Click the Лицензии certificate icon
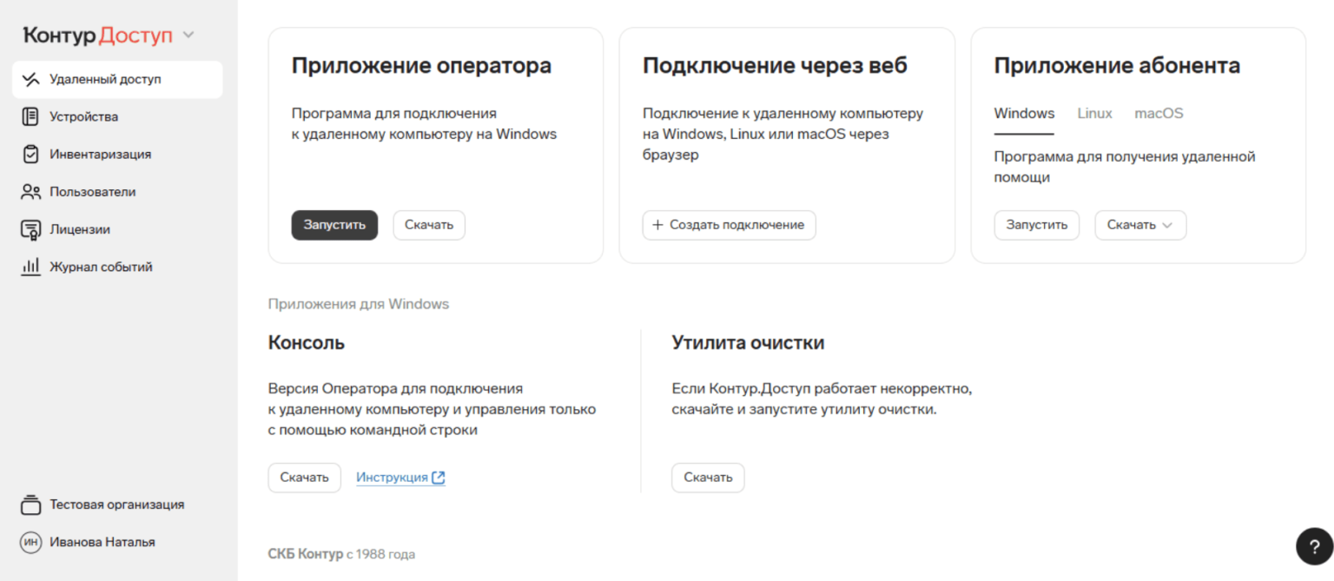The width and height of the screenshot is (1334, 581). 31,230
